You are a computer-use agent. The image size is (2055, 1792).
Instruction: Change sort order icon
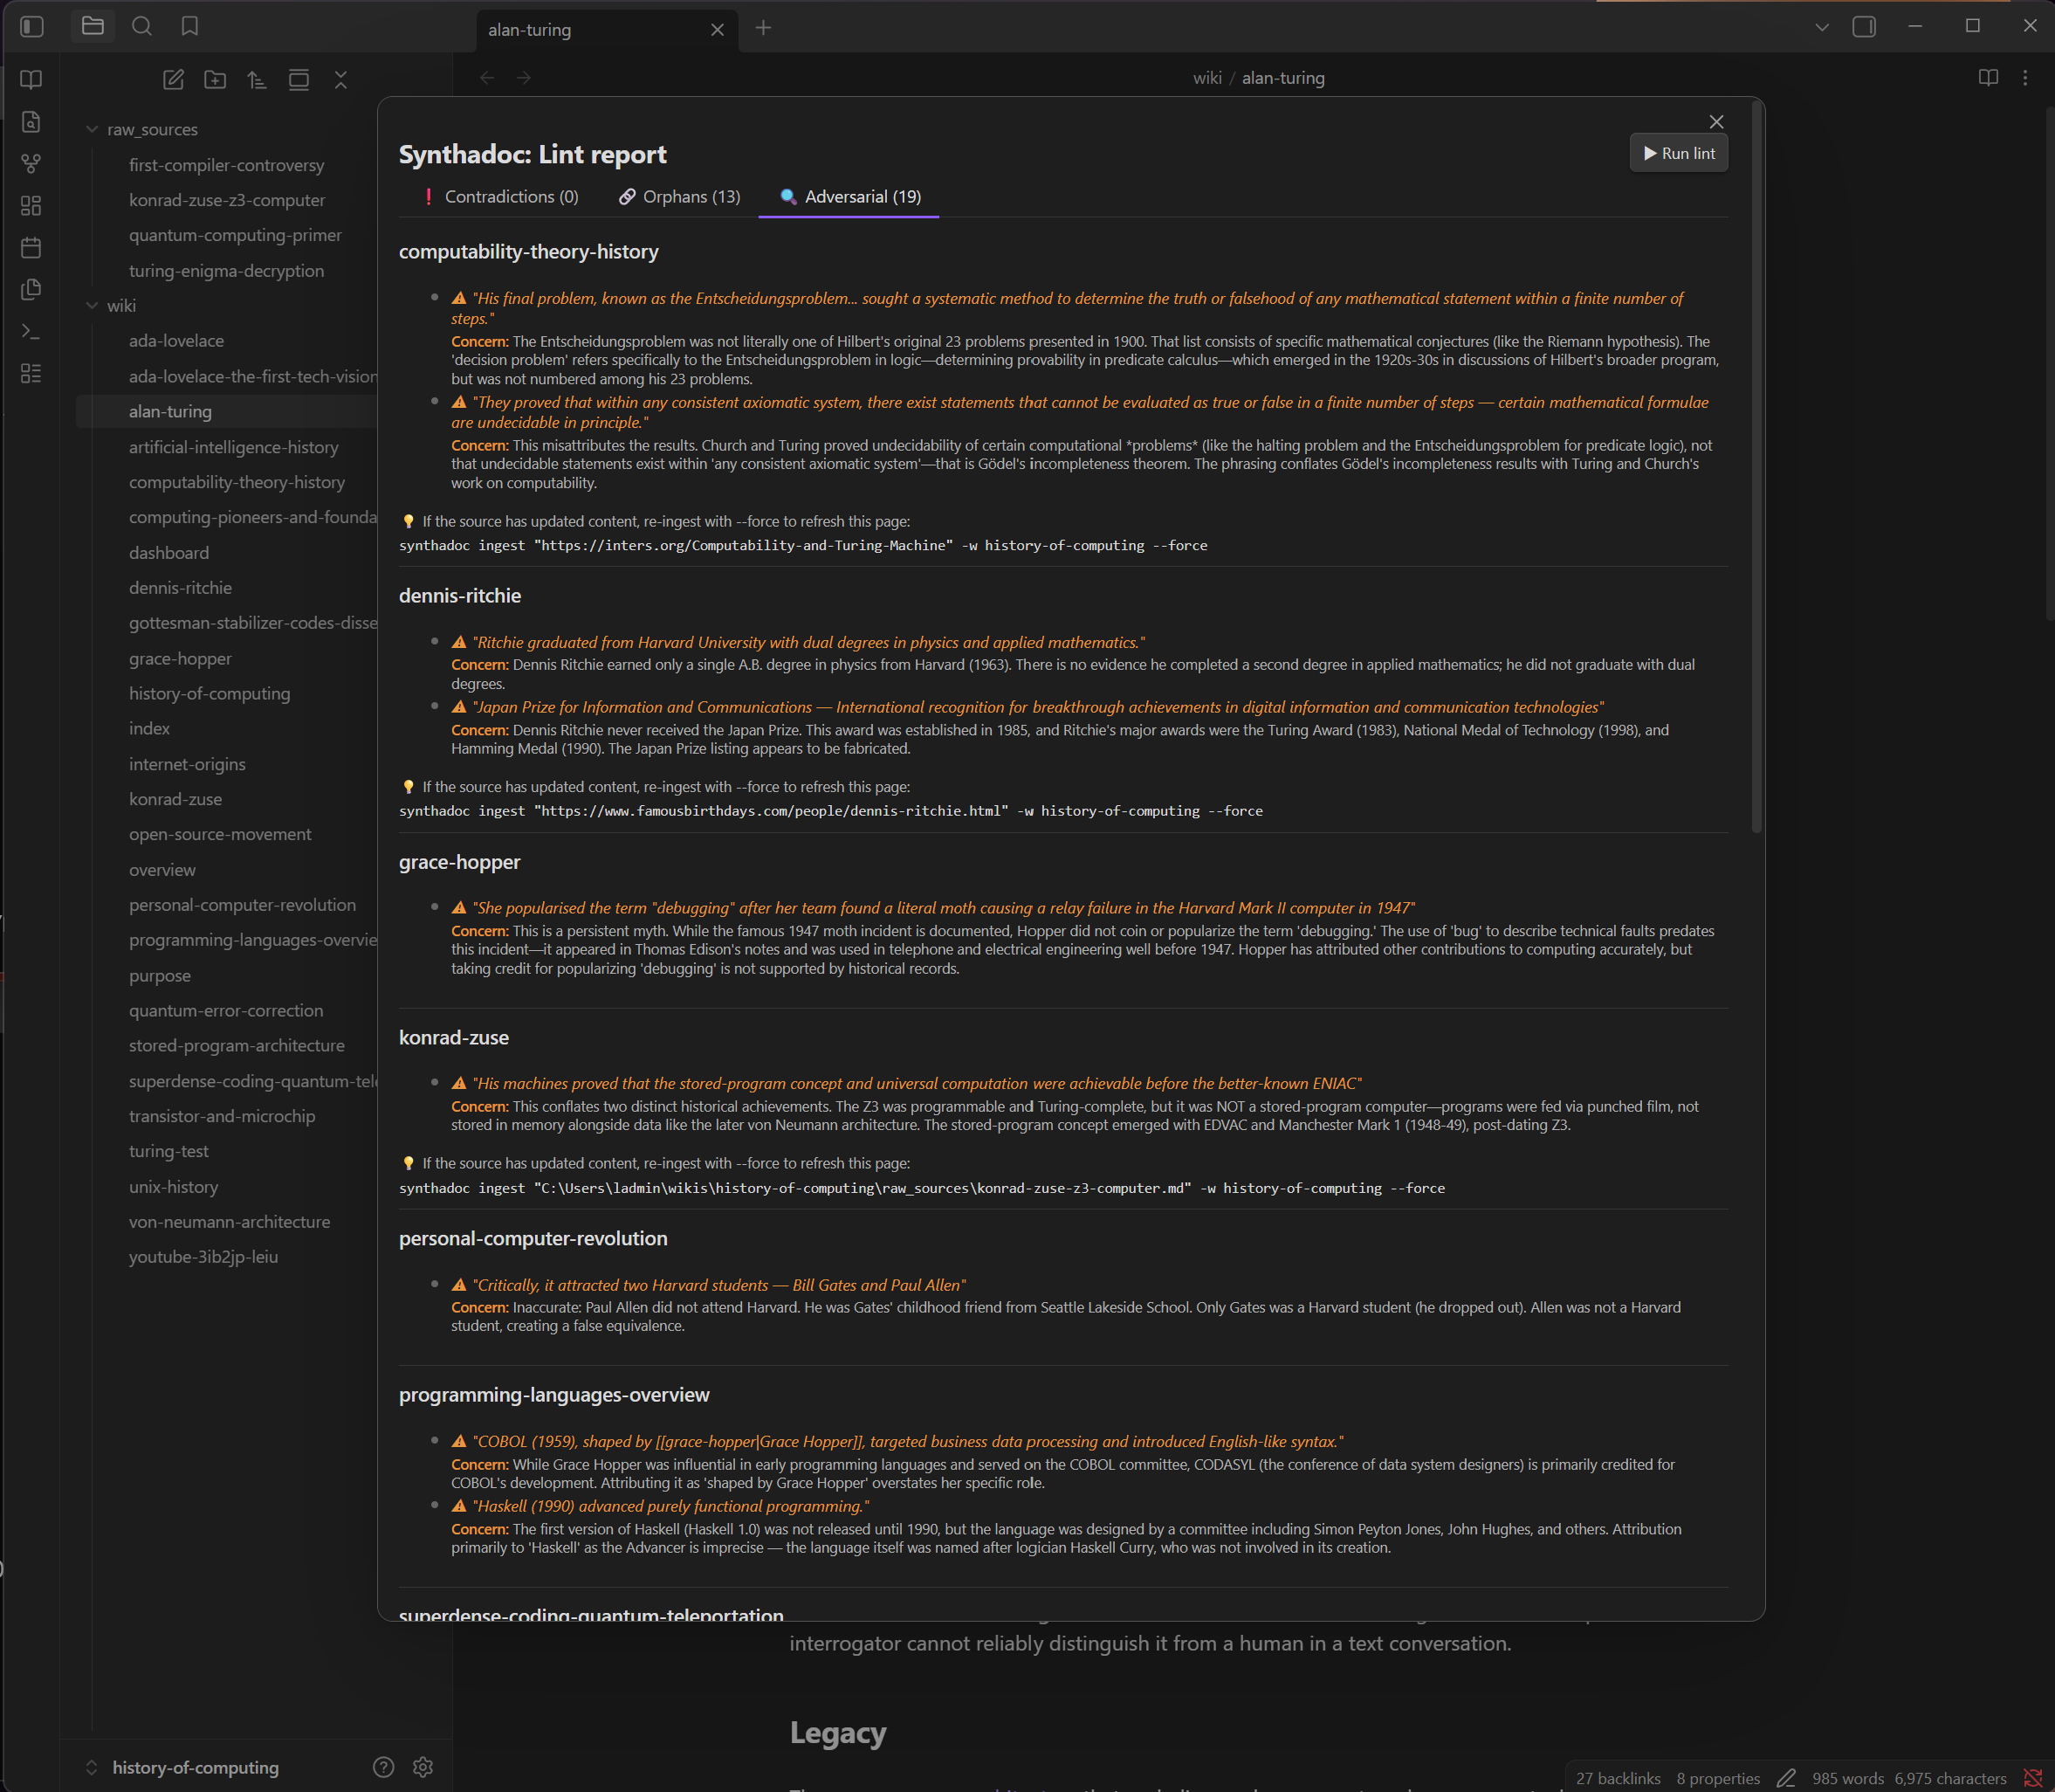(x=257, y=80)
